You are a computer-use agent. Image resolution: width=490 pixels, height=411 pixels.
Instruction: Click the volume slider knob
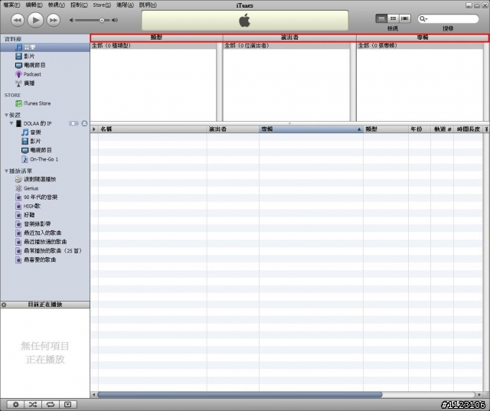coord(102,21)
